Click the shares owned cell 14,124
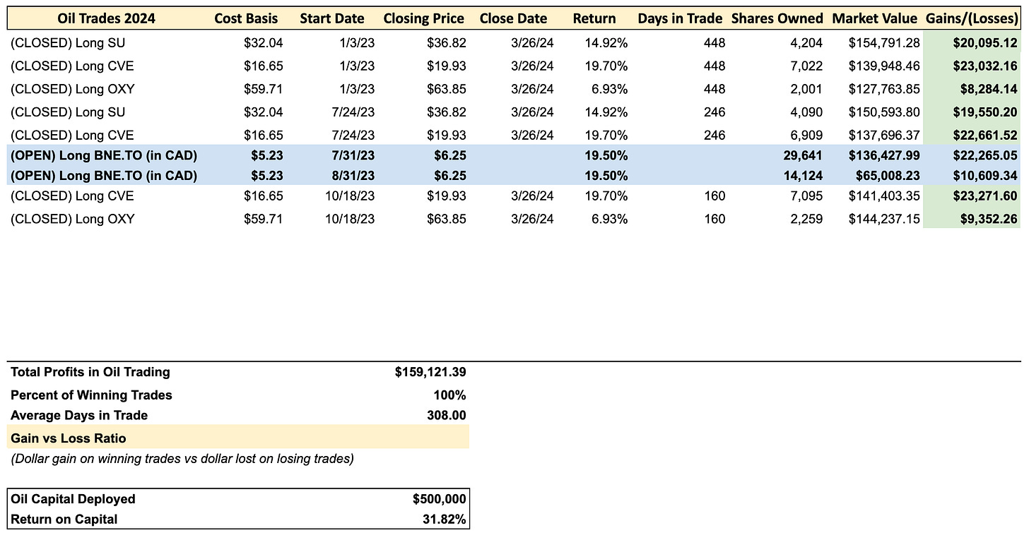The height and width of the screenshot is (540, 1029). pos(803,176)
